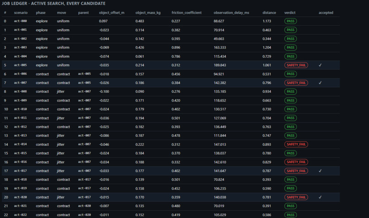Click the observation_delay_ms column header
The image size is (369, 218).
coord(231,13)
